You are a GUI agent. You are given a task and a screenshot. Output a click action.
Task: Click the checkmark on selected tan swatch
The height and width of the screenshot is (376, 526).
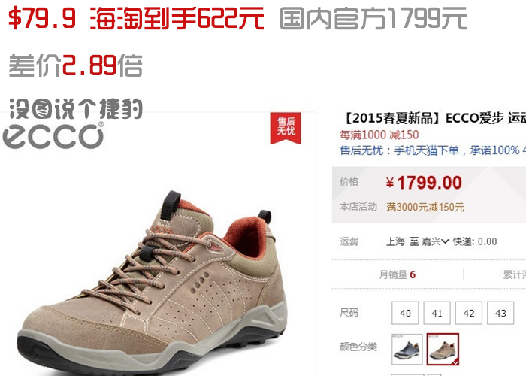click(455, 362)
